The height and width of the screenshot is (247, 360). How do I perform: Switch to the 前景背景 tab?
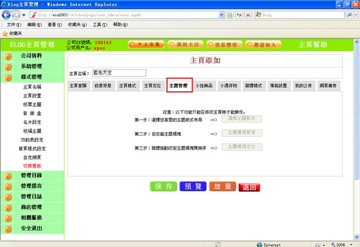click(103, 86)
